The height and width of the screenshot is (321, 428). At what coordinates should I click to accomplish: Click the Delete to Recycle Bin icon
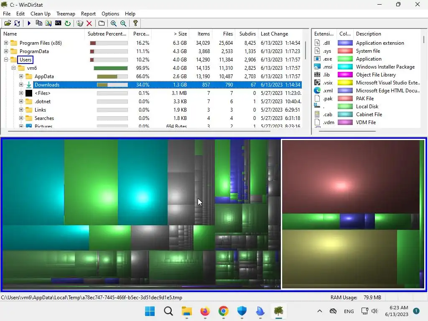[x=80, y=23]
